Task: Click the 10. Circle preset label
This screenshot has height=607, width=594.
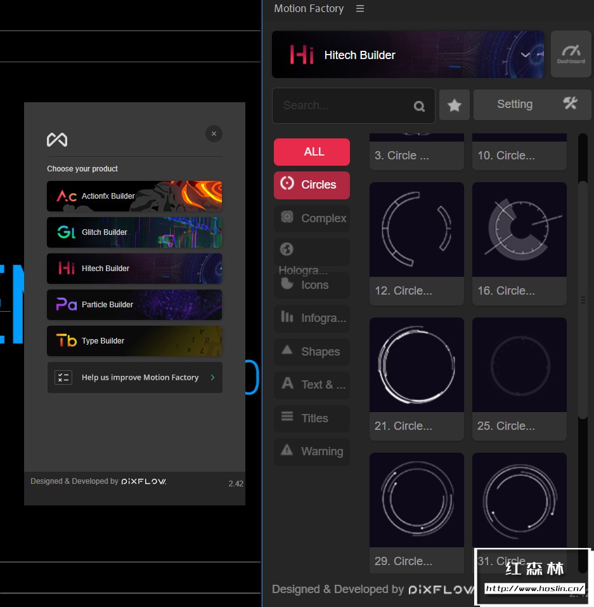Action: 507,156
